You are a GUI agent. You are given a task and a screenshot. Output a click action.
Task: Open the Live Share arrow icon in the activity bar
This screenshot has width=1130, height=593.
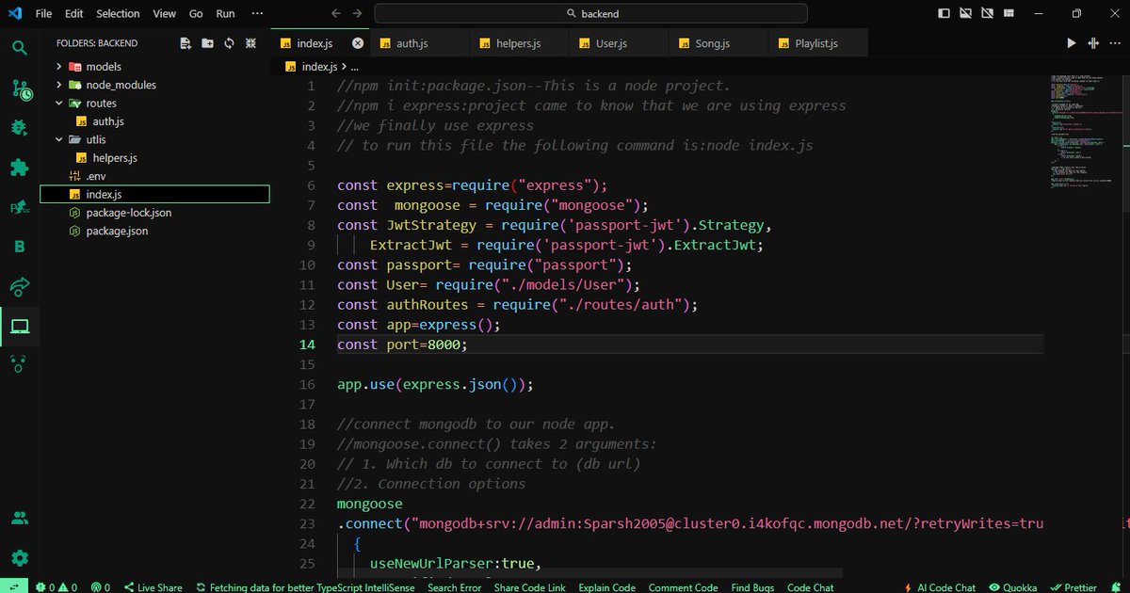tap(20, 286)
